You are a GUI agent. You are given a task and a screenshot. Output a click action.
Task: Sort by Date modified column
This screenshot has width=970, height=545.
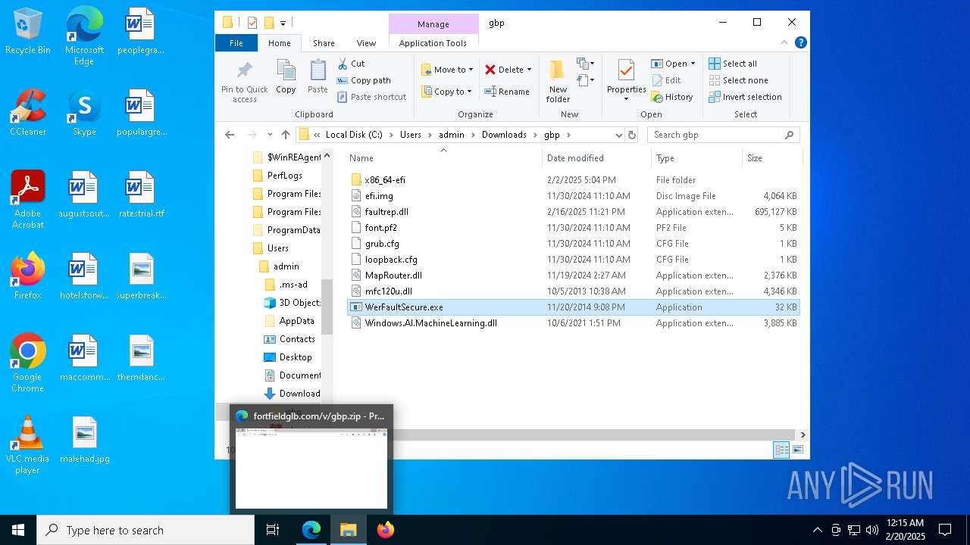596,158
